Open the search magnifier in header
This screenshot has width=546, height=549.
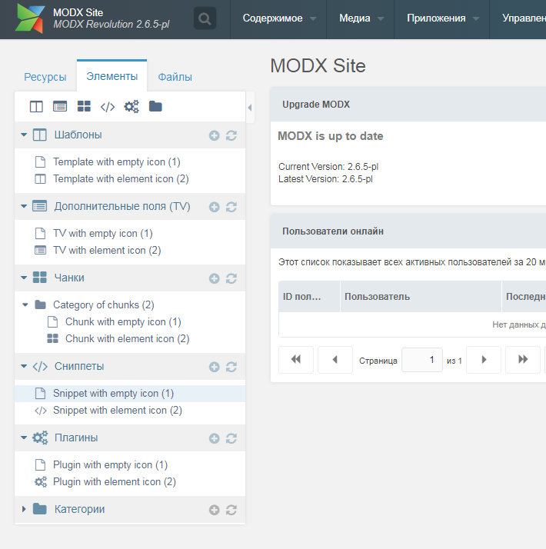205,18
